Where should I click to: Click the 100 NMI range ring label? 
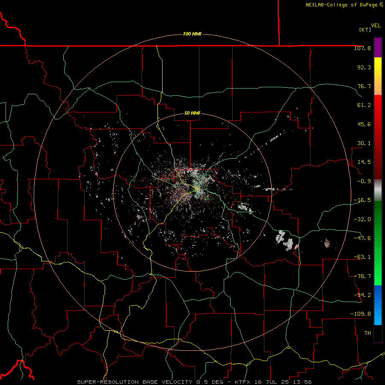coord(192,34)
